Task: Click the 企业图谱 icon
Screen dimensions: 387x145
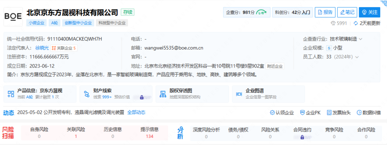Action: click(239, 94)
